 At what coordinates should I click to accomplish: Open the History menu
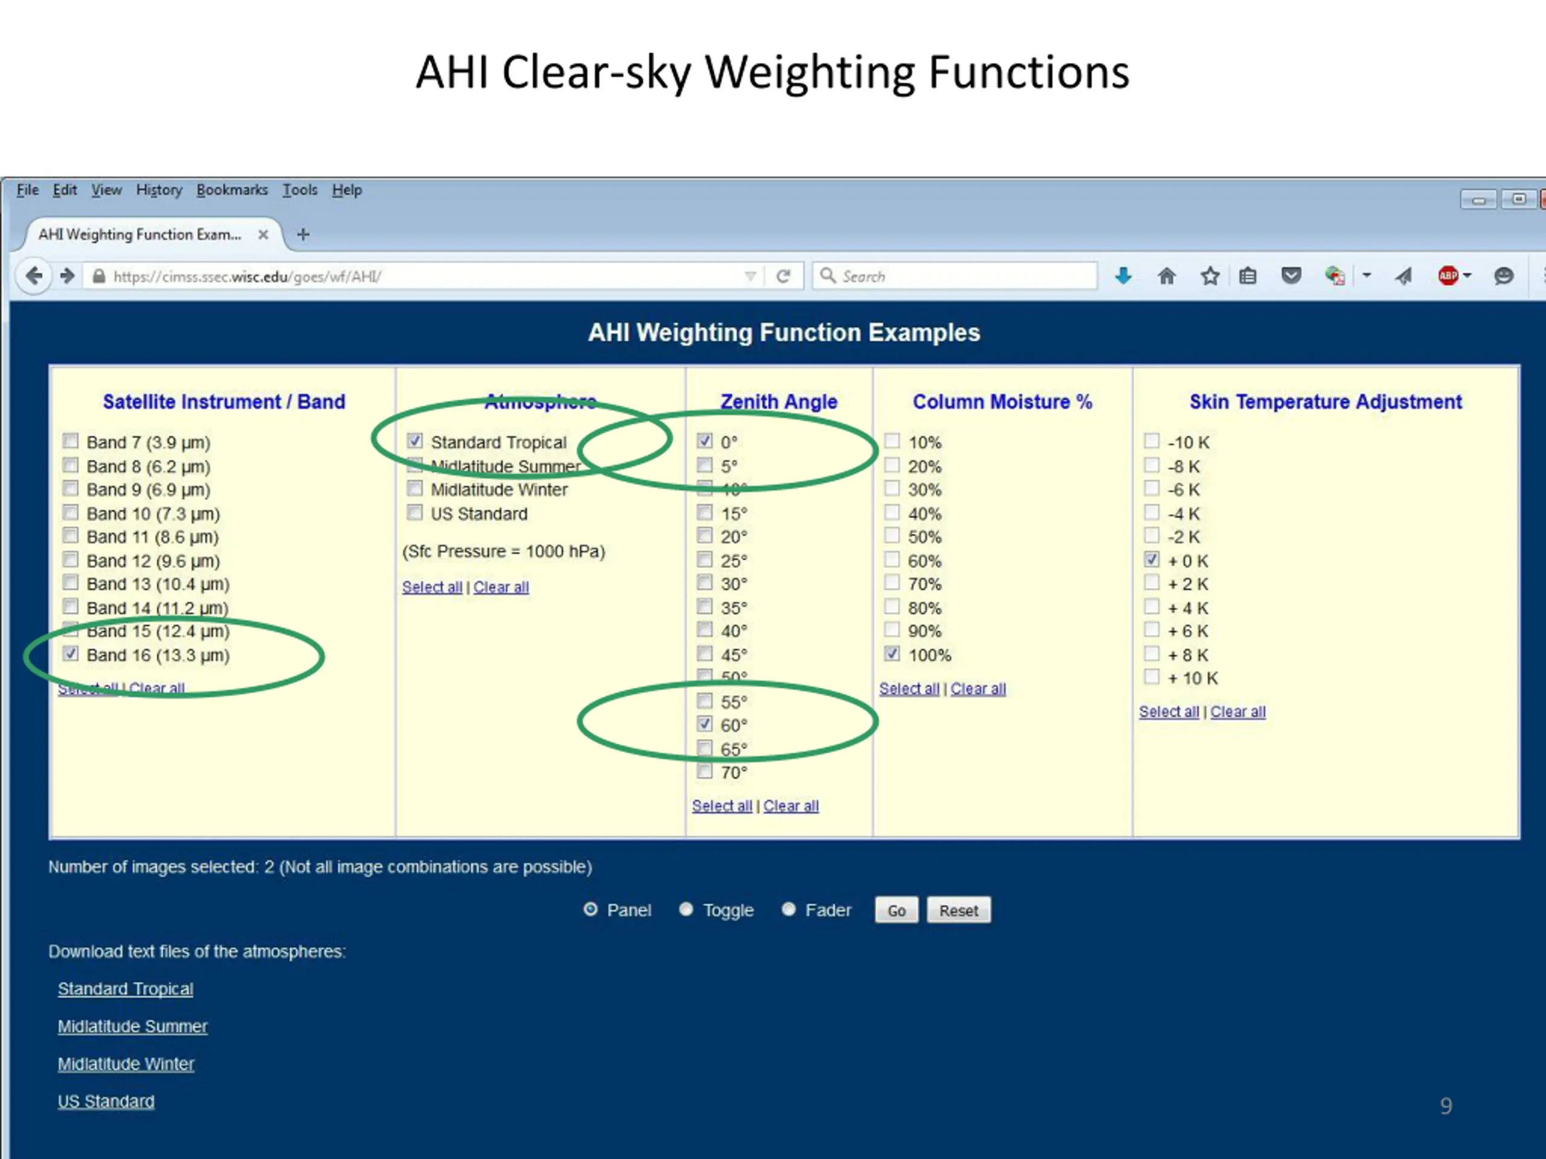pos(159,190)
